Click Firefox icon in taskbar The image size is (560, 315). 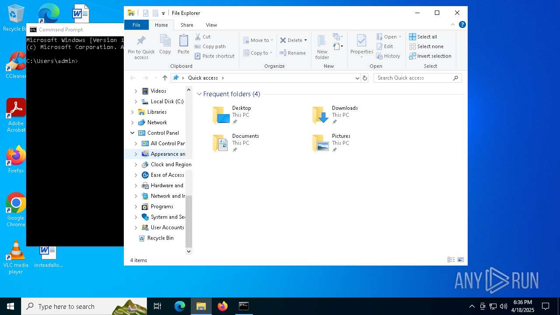[223, 306]
